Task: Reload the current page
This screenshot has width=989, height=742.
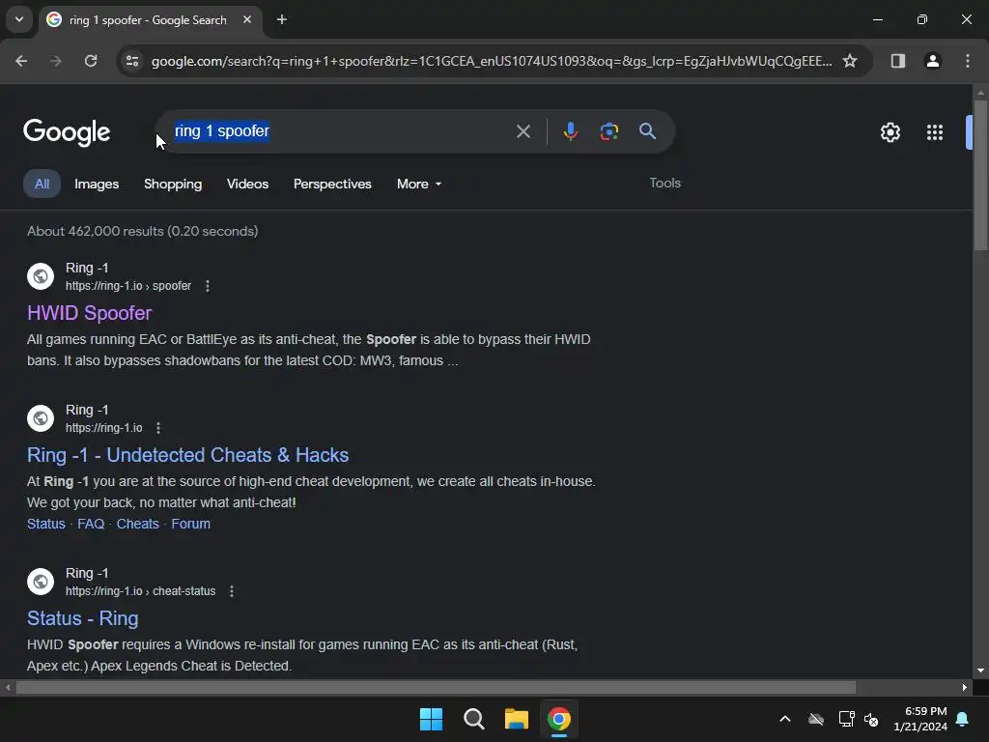Action: (x=91, y=61)
